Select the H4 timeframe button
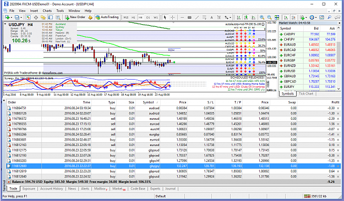The height and width of the screenshot is (201, 344). pyautogui.click(x=140, y=17)
